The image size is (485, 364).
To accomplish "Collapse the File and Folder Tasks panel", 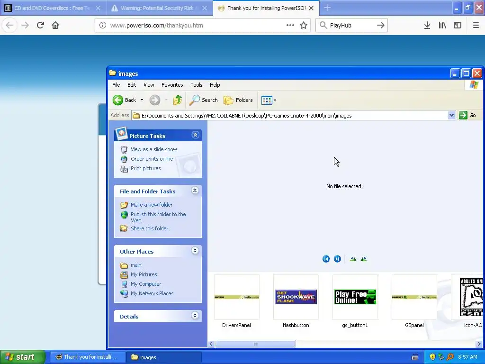I will pyautogui.click(x=195, y=191).
